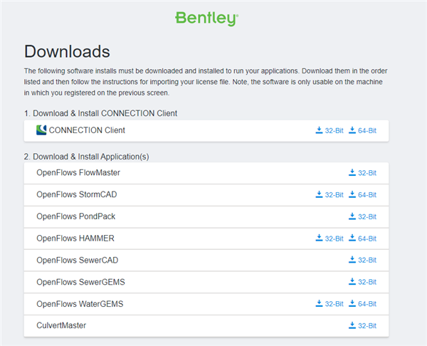Download OpenFlows WaterGEMS 64-Bit version
427x346 pixels.
(x=362, y=304)
